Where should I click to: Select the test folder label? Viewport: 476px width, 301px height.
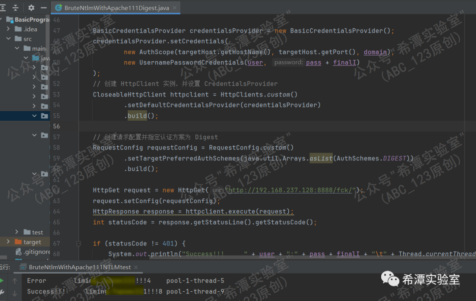37,232
